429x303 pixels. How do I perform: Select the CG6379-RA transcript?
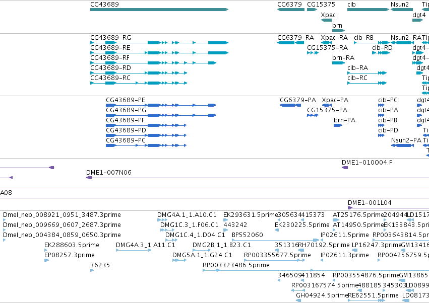tap(290, 43)
